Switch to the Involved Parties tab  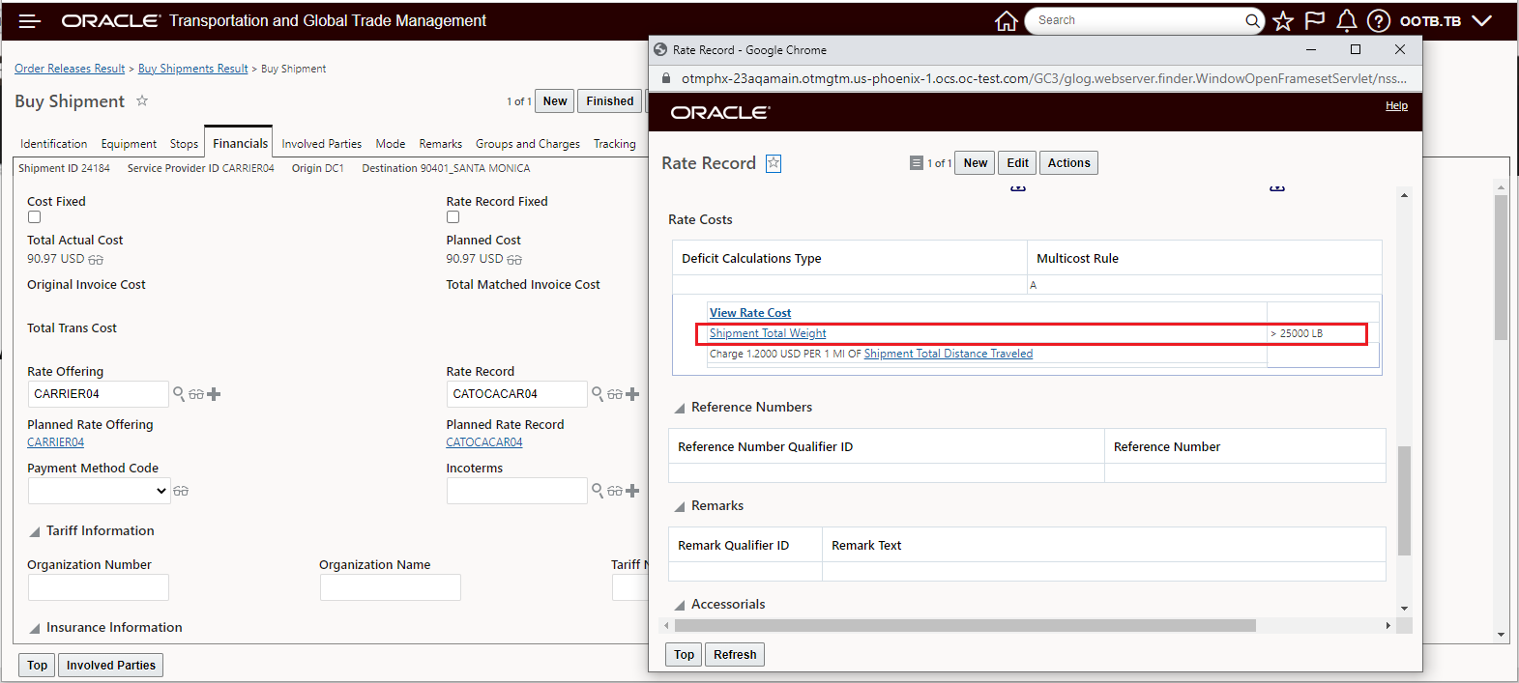pos(322,144)
